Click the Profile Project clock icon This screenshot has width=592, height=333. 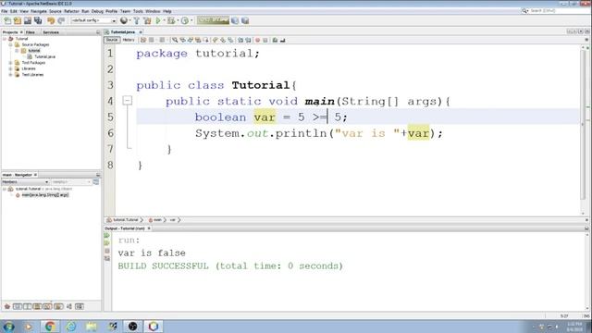(x=185, y=20)
